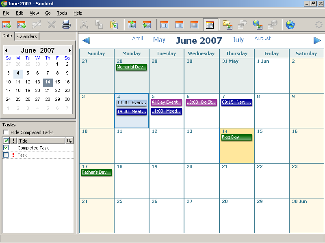Switch to Day View using toolbar icon
Screen dimensions: 325x243
164,25
